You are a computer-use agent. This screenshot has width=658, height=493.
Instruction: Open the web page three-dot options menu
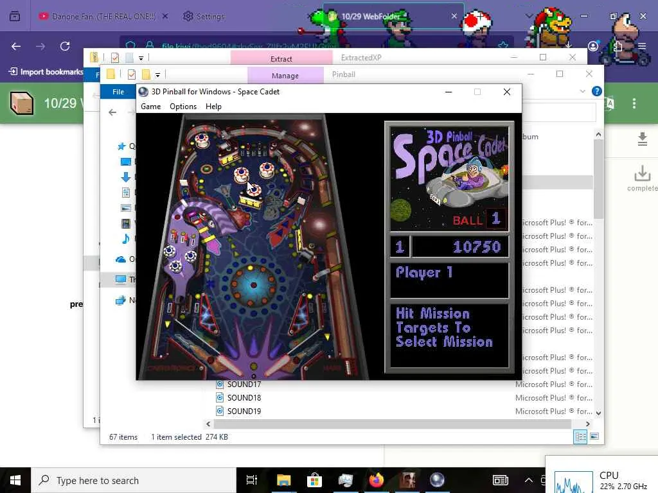tap(634, 103)
